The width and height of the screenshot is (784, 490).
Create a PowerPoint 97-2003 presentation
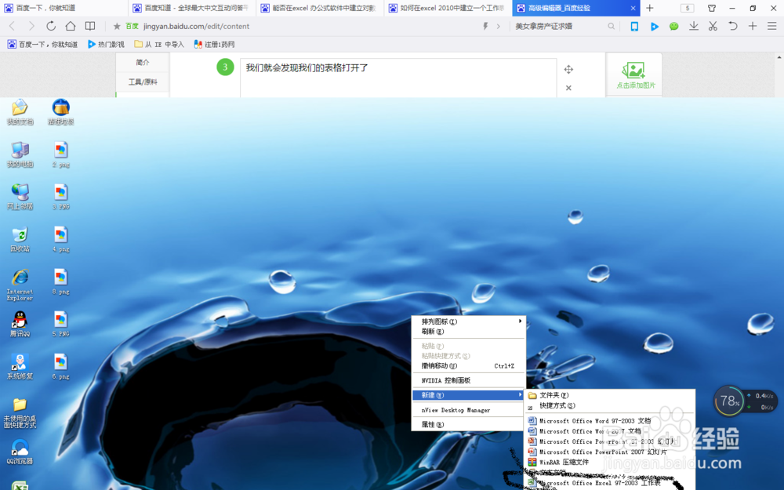pyautogui.click(x=610, y=441)
